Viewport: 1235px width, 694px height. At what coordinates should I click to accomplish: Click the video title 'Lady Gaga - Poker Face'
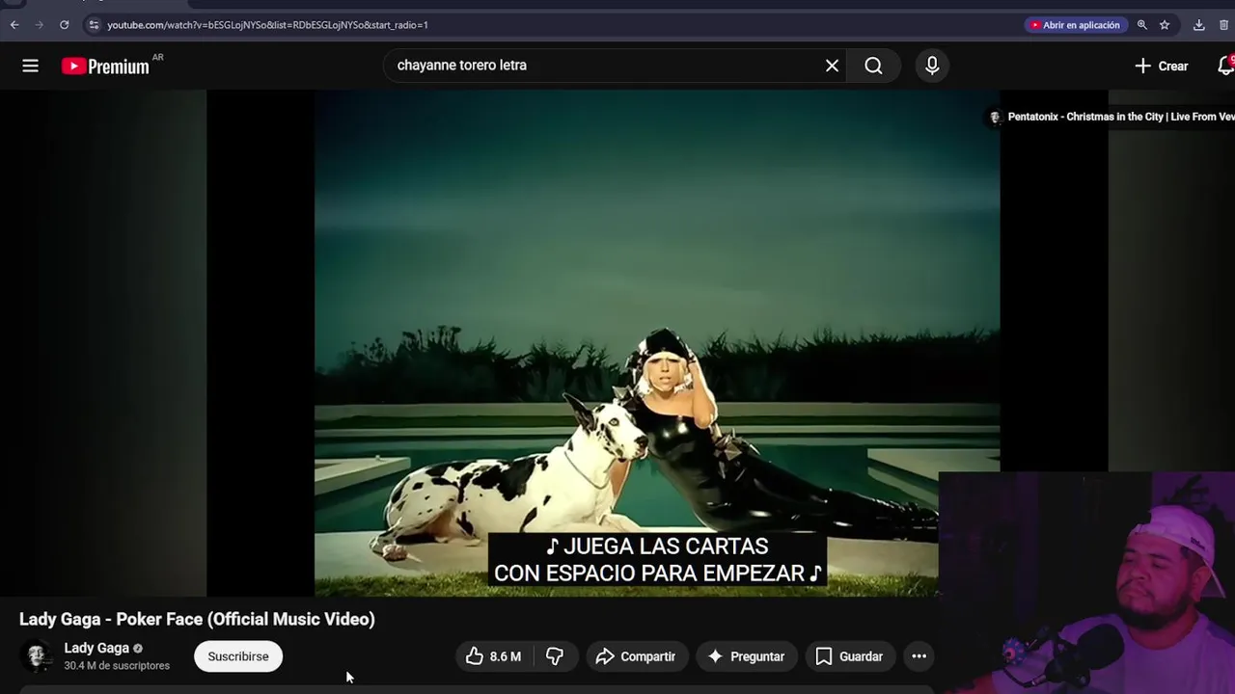pyautogui.click(x=197, y=619)
